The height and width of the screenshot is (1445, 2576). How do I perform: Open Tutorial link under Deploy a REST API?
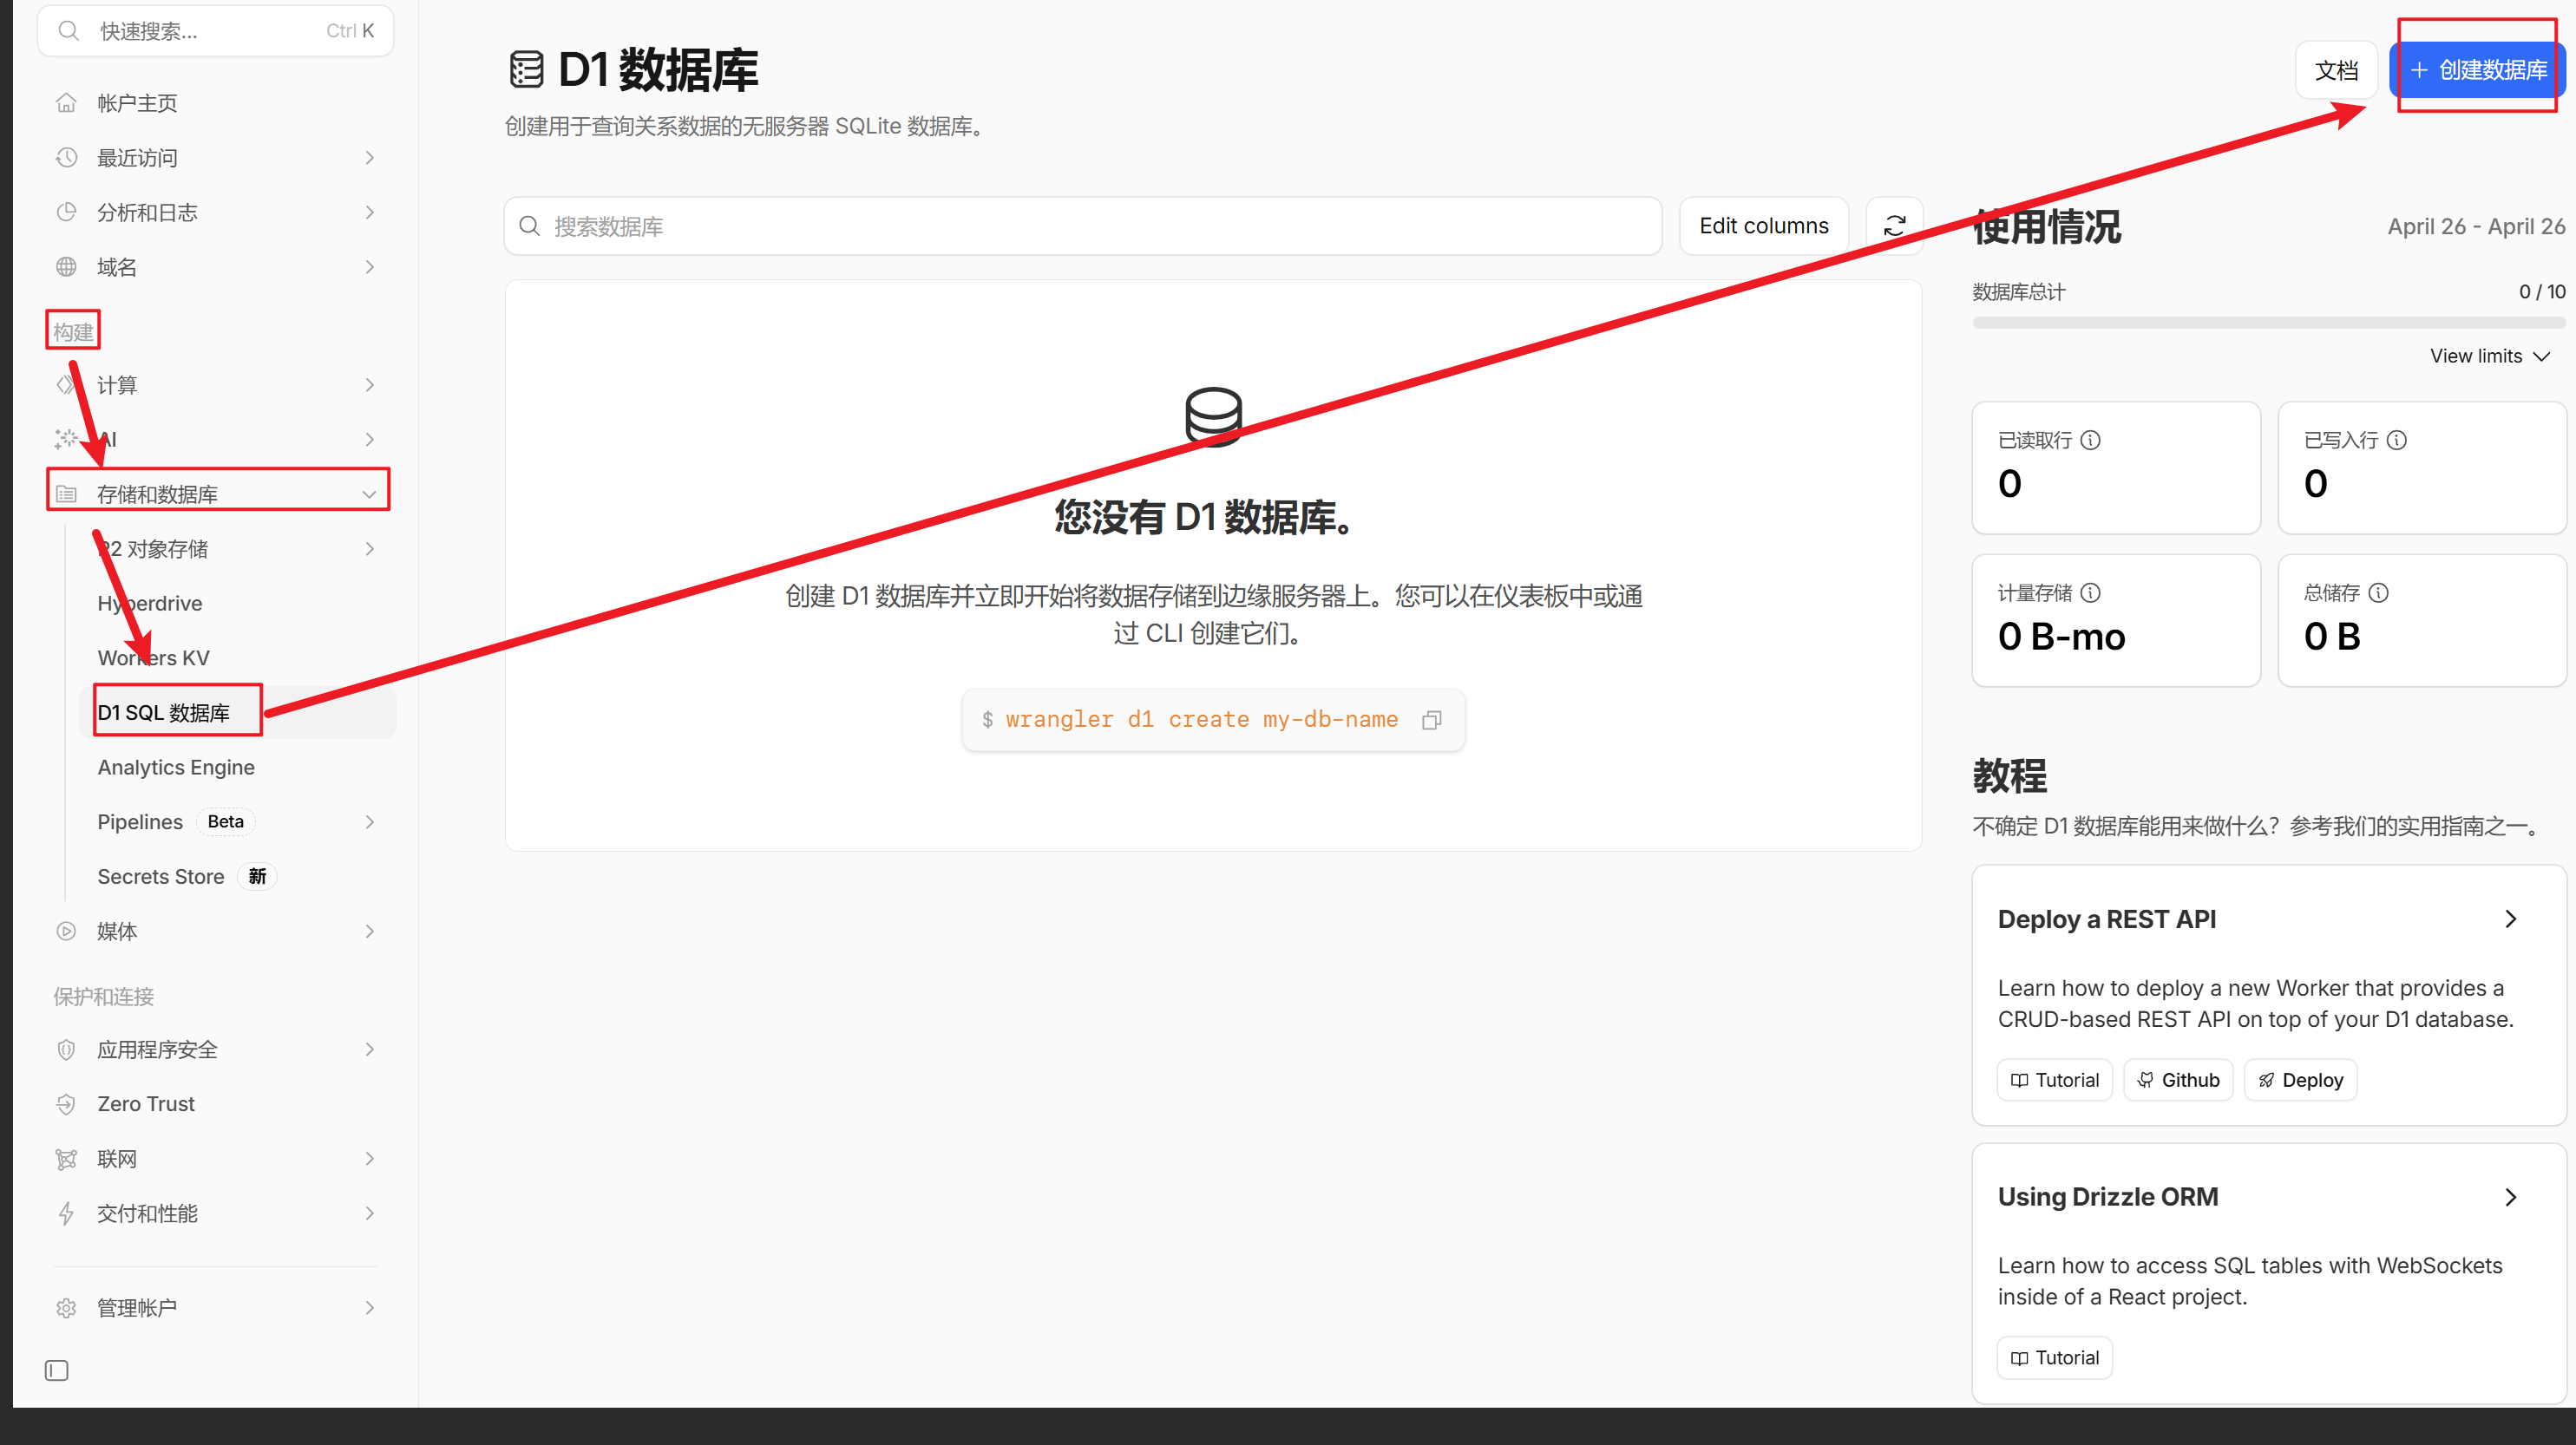(x=2054, y=1080)
